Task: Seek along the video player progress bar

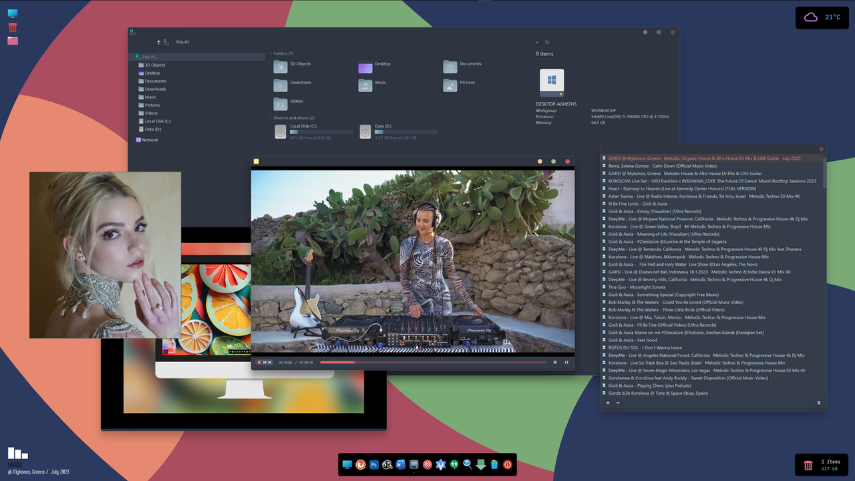Action: [433, 362]
